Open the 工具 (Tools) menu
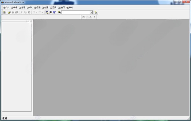The image size is (191, 121). pyautogui.click(x=53, y=7)
